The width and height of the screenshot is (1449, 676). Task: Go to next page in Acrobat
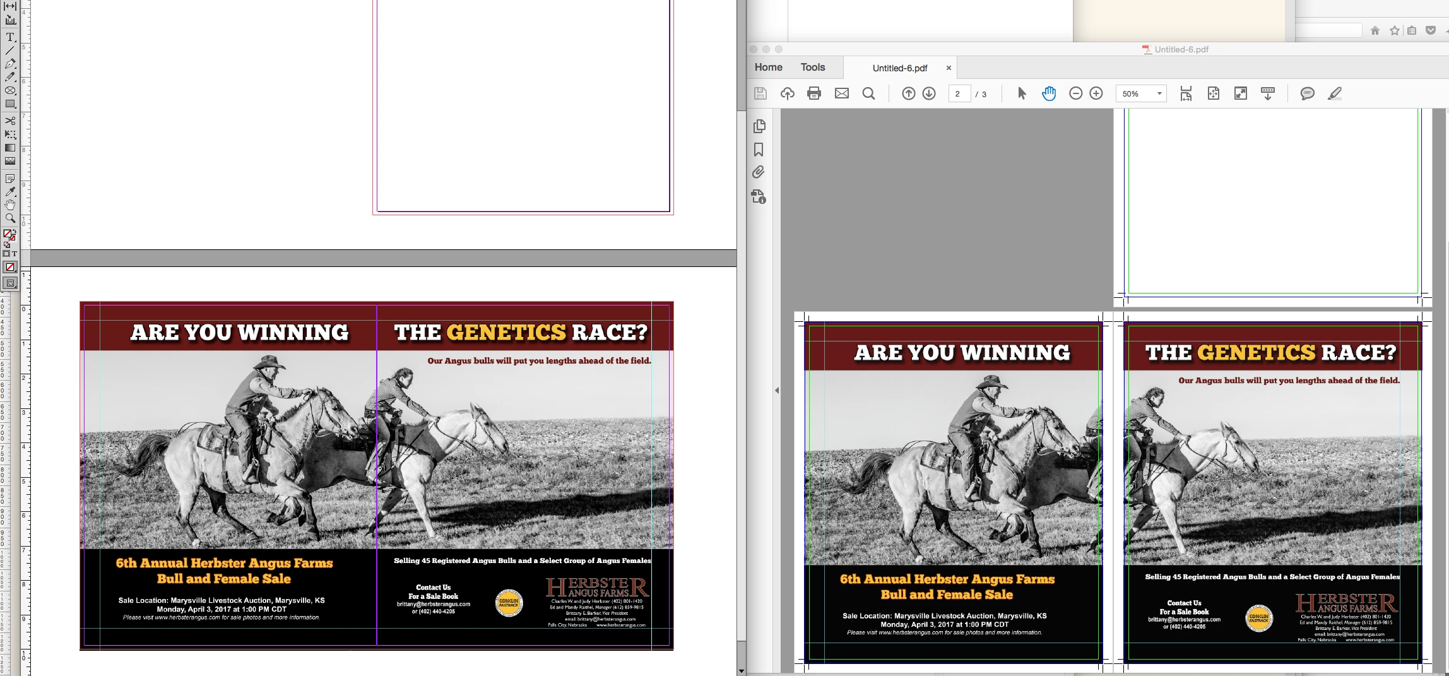coord(929,93)
